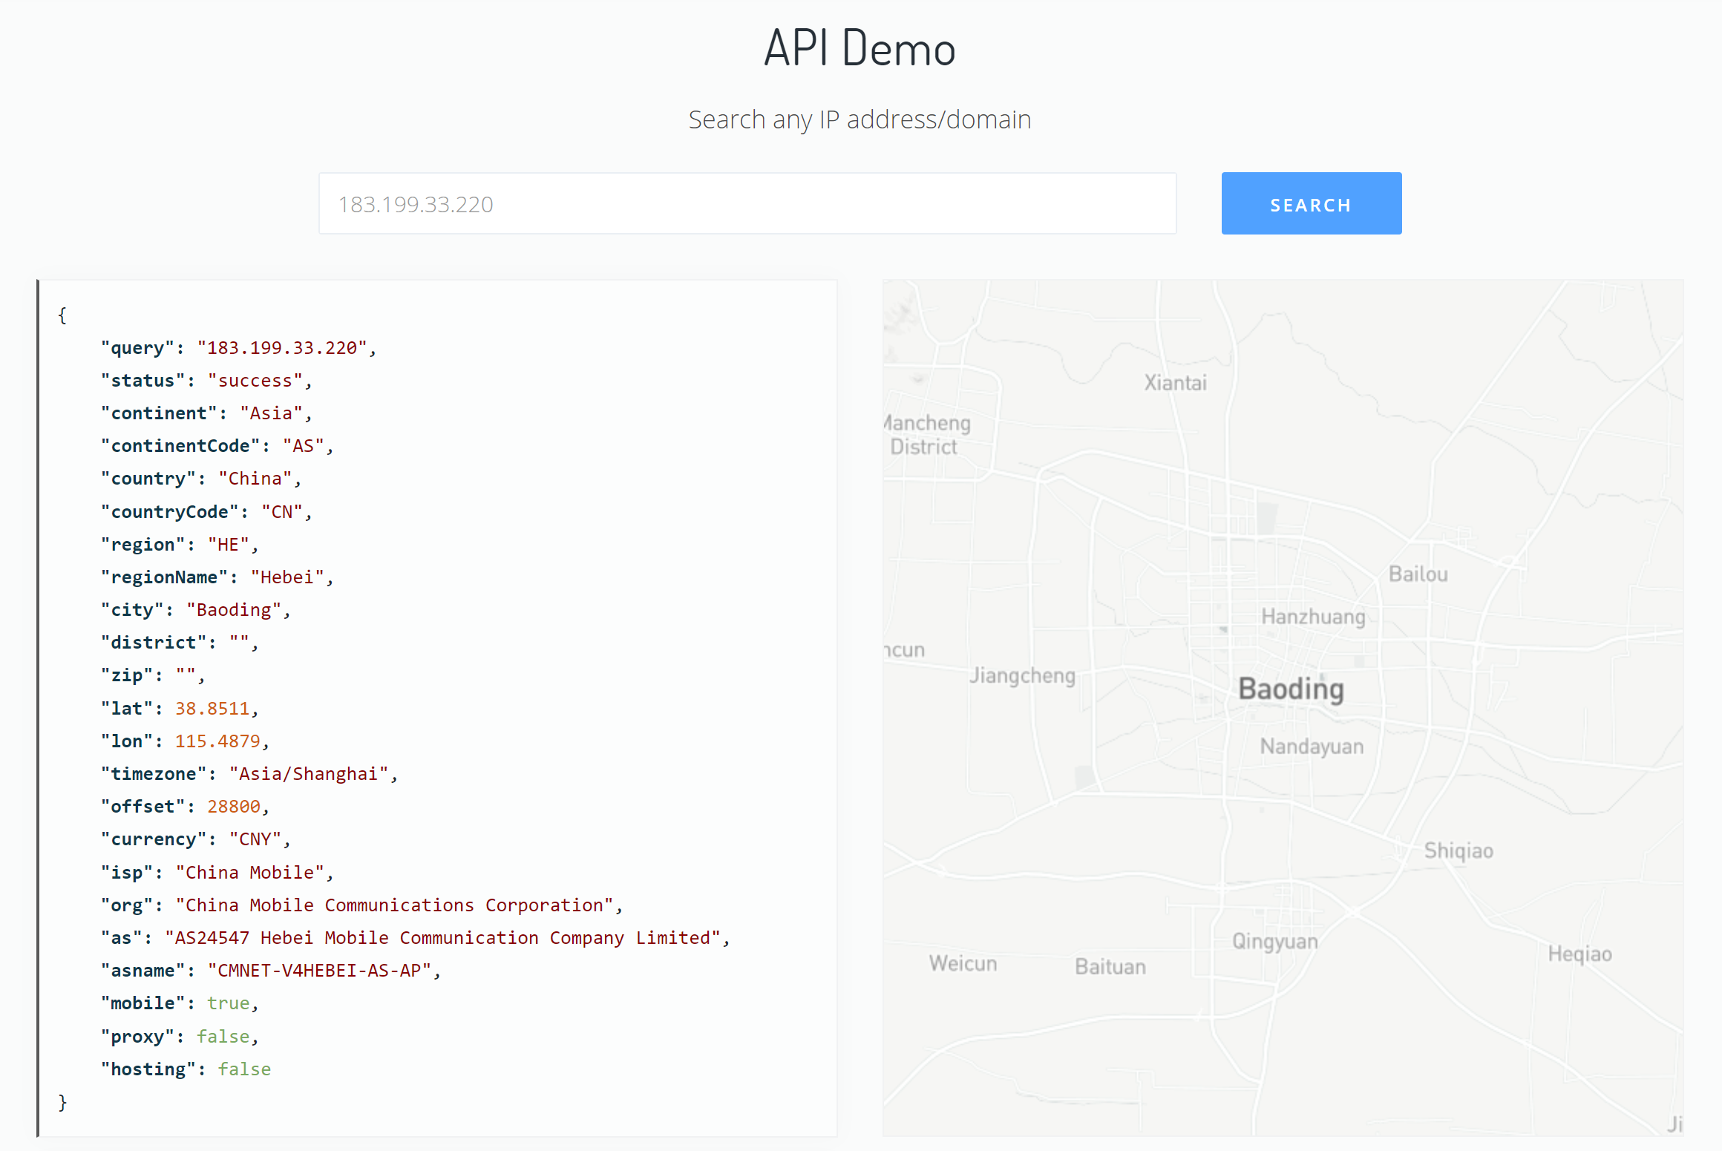
Task: Click the Xiantai label on the map
Action: pyautogui.click(x=1175, y=383)
